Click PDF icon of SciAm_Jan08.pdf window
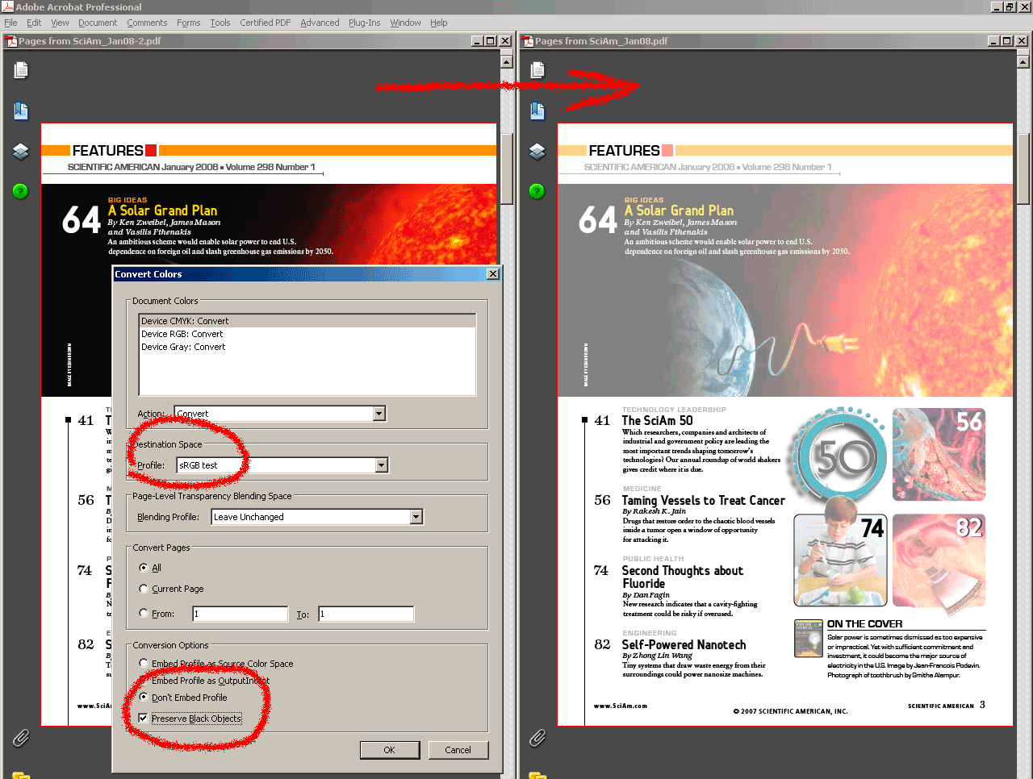This screenshot has width=1033, height=779. click(528, 40)
